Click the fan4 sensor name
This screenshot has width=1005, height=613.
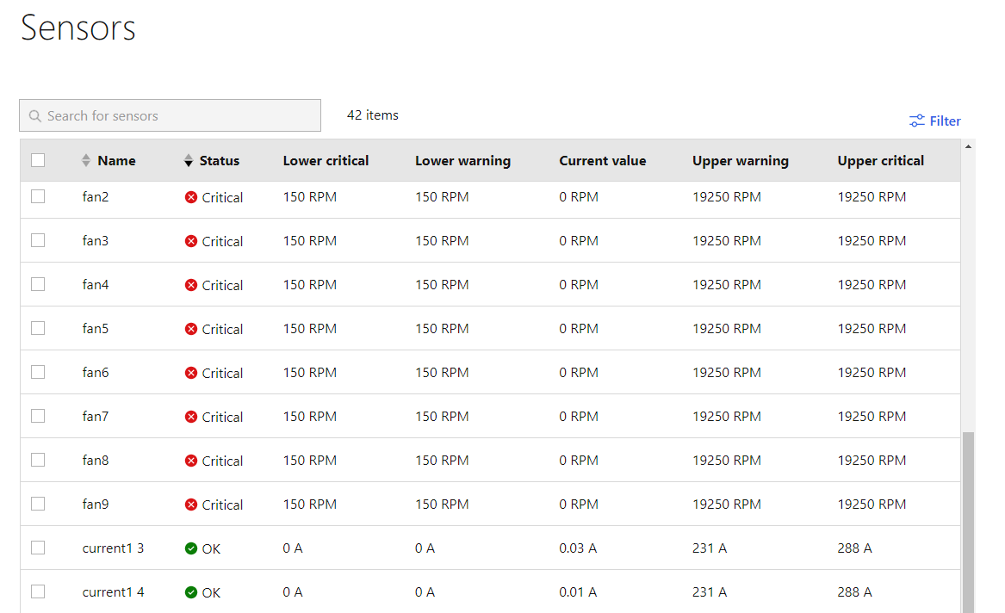[x=96, y=285]
